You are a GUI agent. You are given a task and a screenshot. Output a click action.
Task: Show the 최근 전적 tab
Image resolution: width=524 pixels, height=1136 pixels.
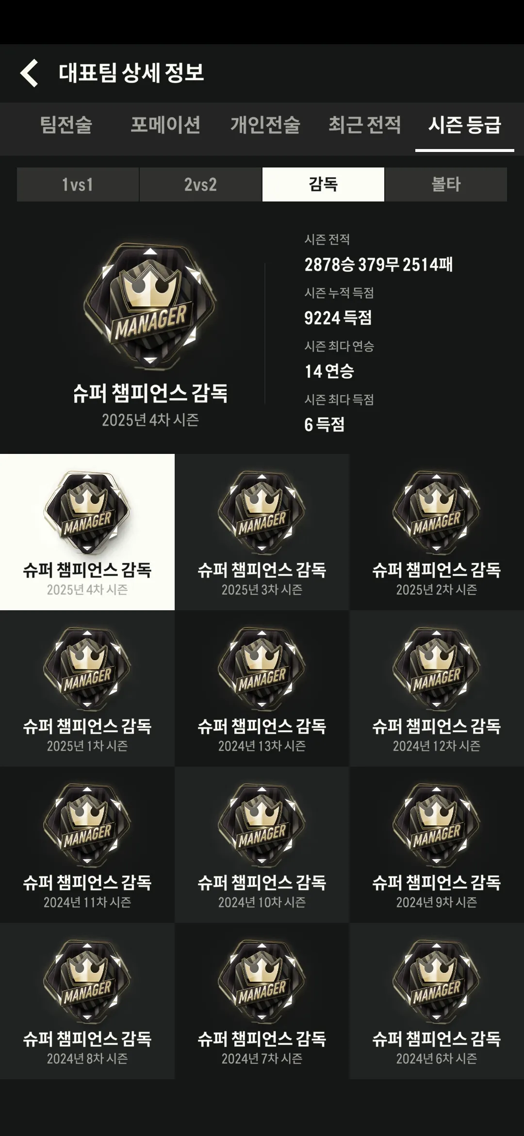pos(365,125)
